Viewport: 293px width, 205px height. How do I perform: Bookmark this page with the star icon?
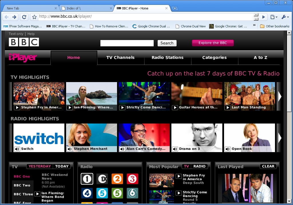pos(34,17)
